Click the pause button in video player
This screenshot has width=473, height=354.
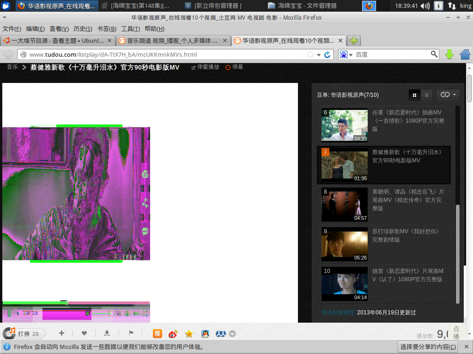click(x=9, y=313)
